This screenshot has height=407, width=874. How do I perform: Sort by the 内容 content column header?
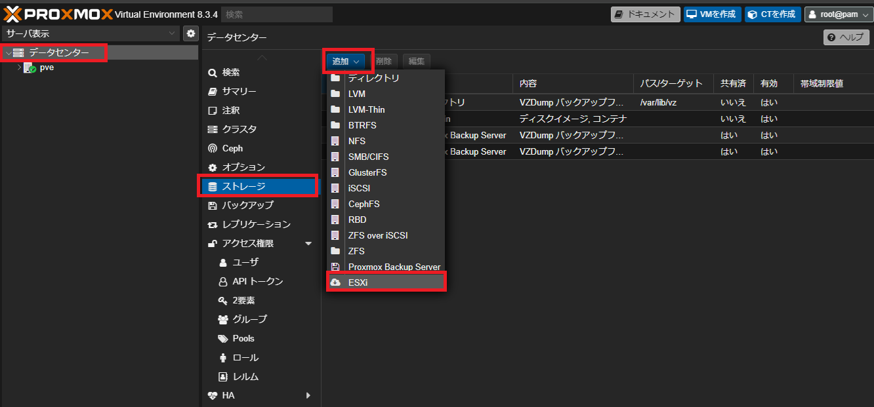pos(573,84)
